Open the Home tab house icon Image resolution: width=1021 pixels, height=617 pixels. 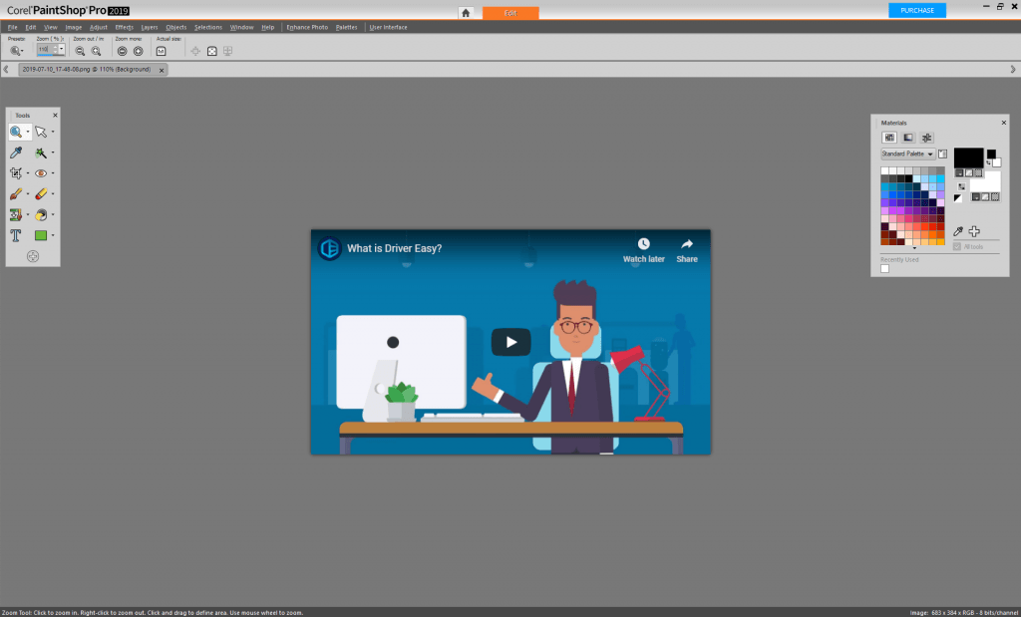coord(466,13)
